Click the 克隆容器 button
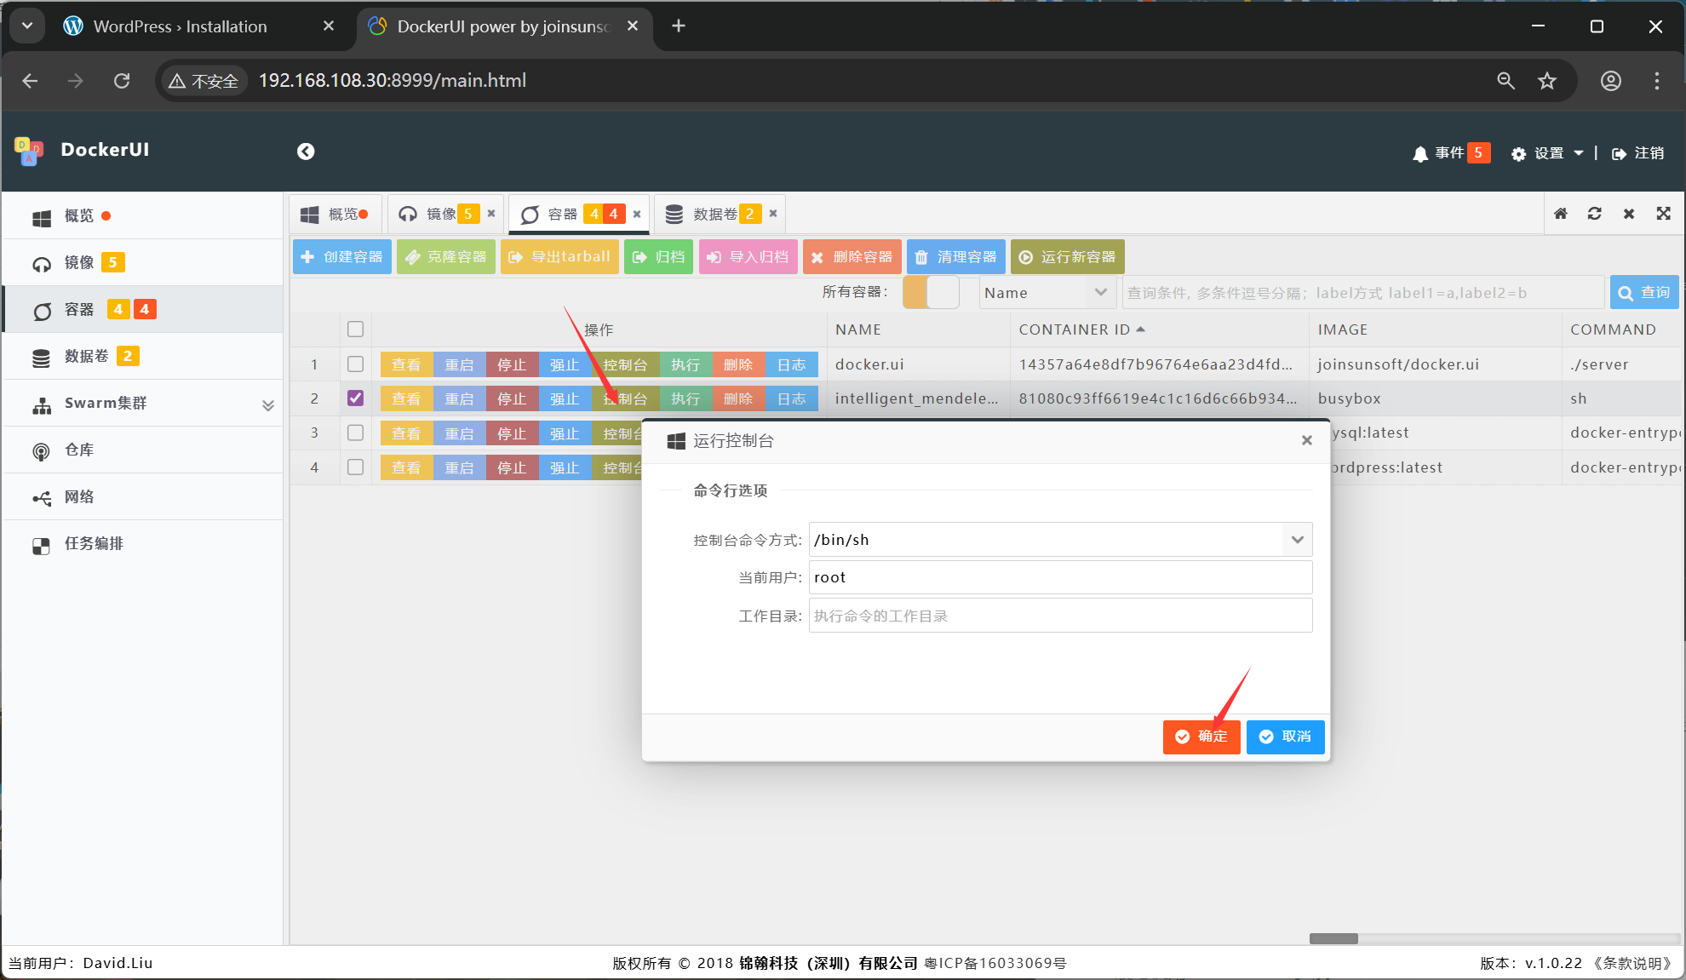 446,257
